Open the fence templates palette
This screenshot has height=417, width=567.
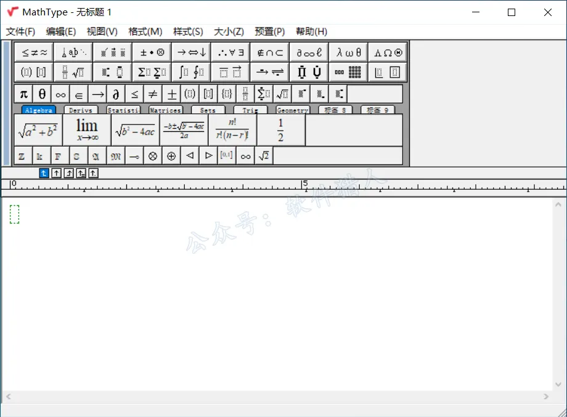[x=34, y=72]
